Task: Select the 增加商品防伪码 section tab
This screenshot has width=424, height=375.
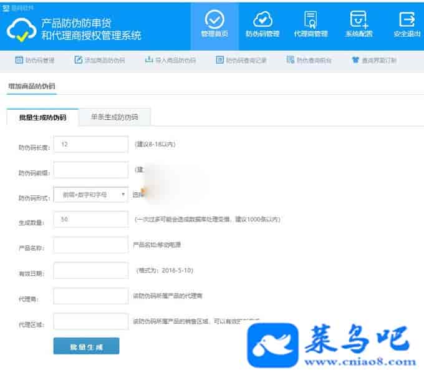Action: [32, 86]
